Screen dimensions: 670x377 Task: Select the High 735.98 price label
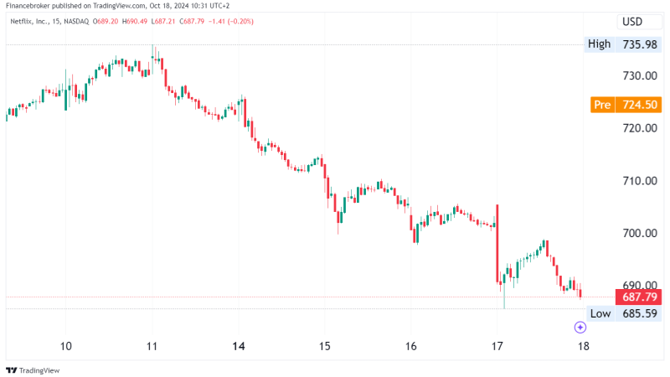(621, 44)
